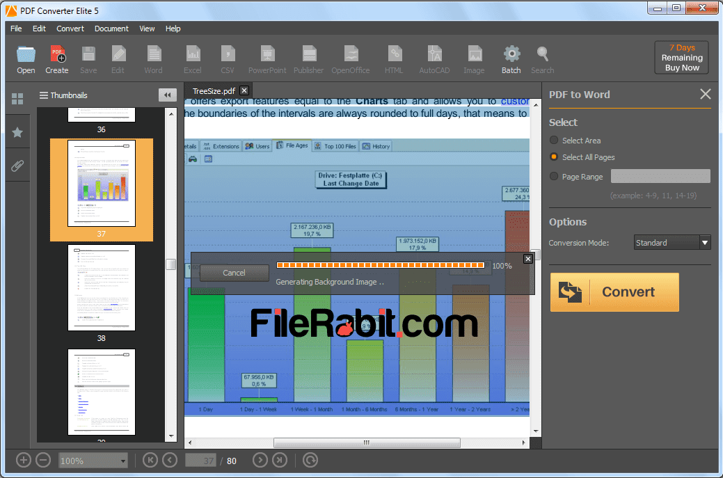This screenshot has height=478, width=723.
Task: Close the TreeSize.pdf tab
Action: pyautogui.click(x=244, y=91)
